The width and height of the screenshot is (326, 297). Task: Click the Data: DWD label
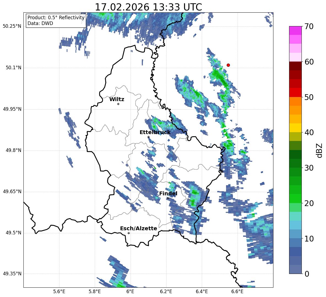click(x=40, y=23)
